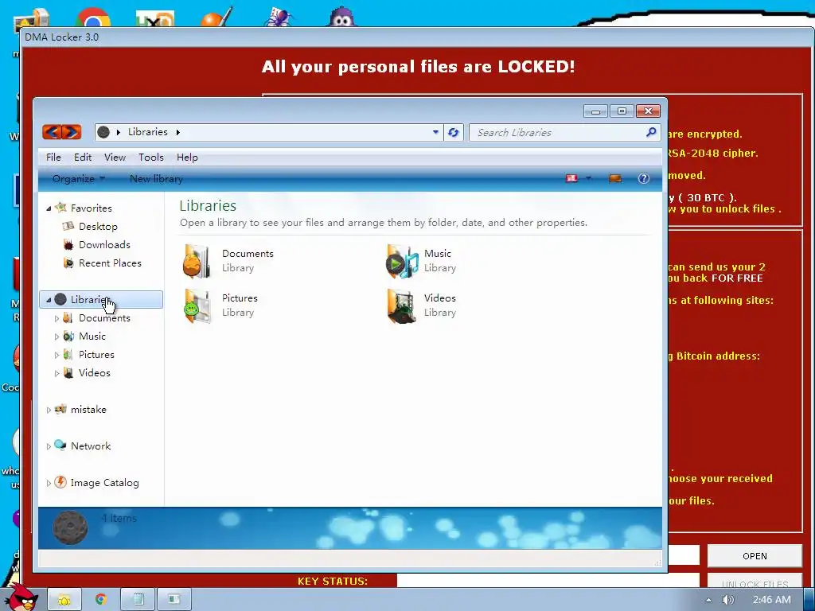Click the Search Libraries field

coord(565,133)
